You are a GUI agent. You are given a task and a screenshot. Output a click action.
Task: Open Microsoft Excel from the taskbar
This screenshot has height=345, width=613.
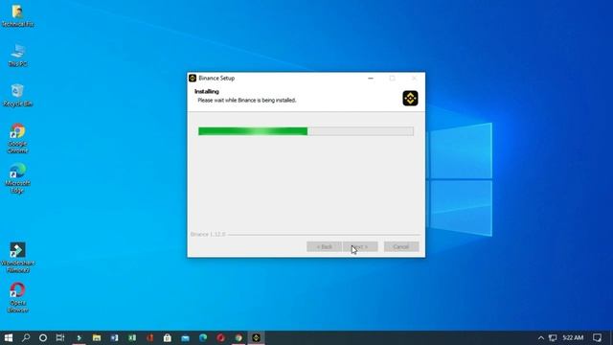pyautogui.click(x=132, y=337)
